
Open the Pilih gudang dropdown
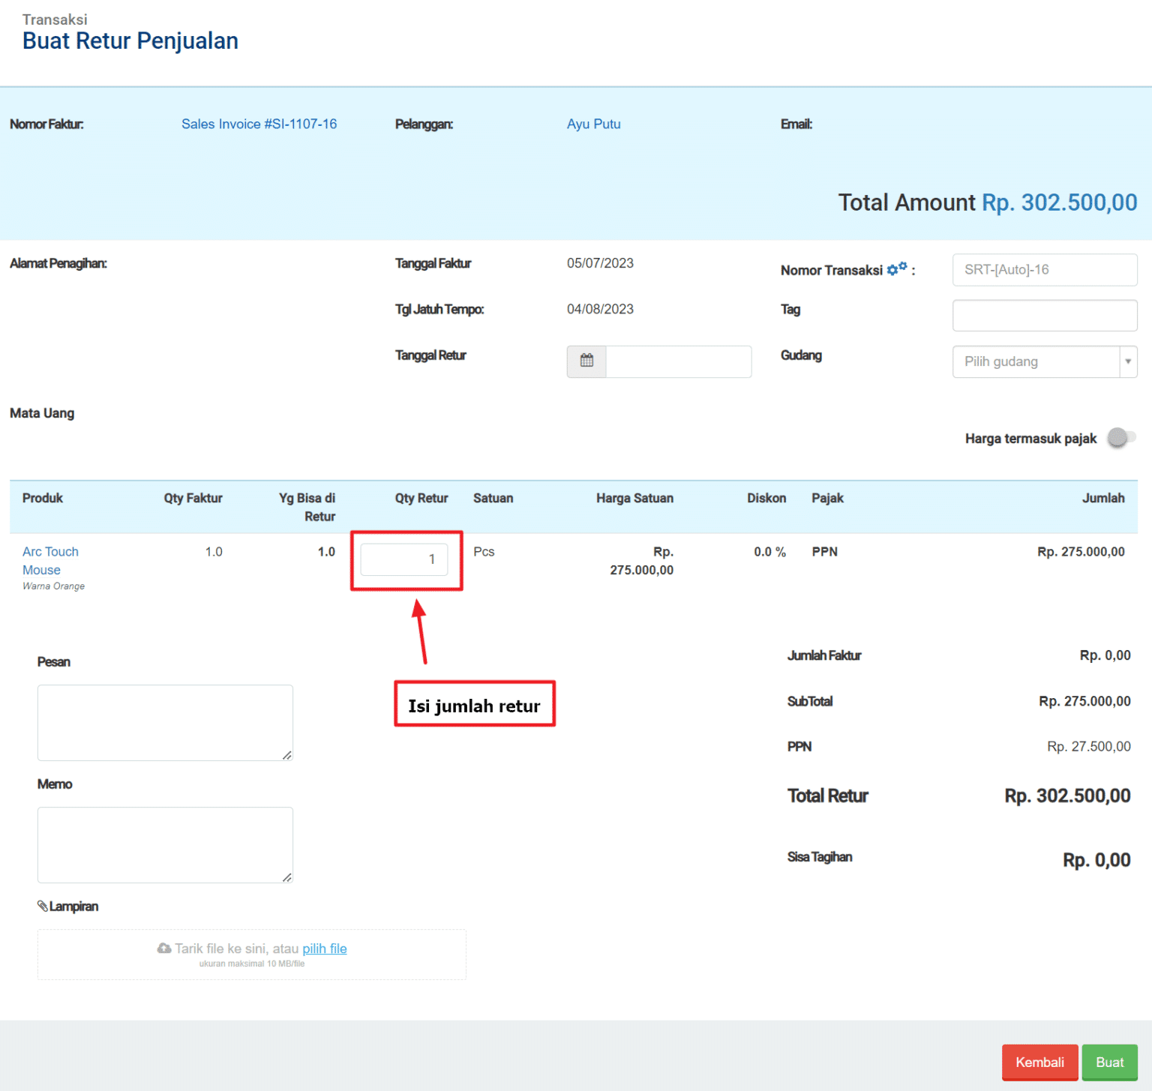(1035, 361)
